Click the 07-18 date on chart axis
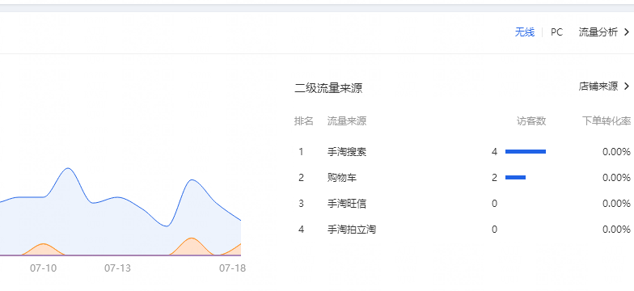Image resolution: width=634 pixels, height=291 pixels. point(233,268)
